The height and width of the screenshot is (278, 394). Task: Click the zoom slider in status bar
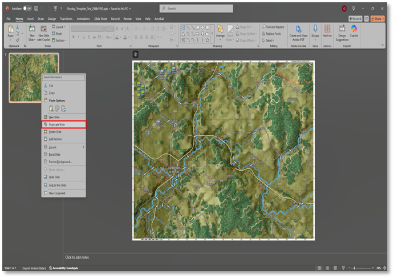(x=354, y=268)
